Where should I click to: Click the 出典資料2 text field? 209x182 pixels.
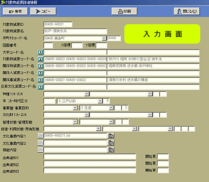point(90,164)
